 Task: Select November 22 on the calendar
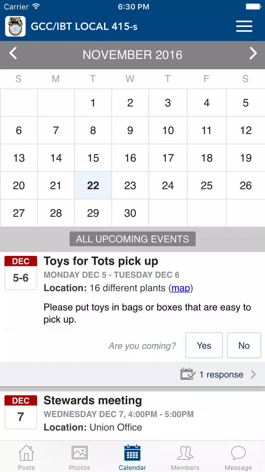click(93, 185)
